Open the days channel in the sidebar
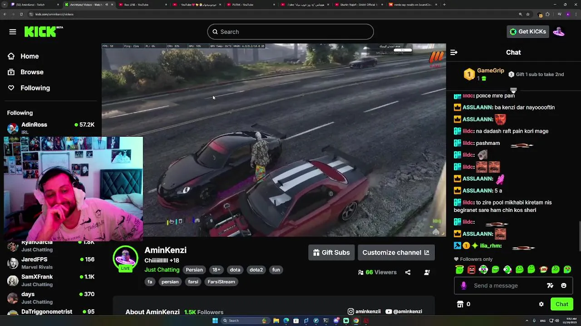Viewport: 581px width, 326px height. click(x=51, y=297)
